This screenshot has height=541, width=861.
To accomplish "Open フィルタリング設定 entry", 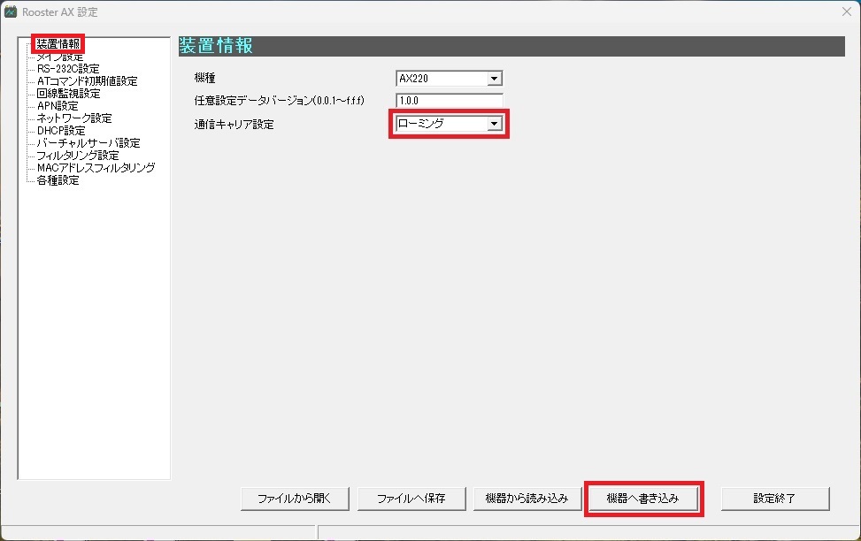I will pyautogui.click(x=77, y=156).
